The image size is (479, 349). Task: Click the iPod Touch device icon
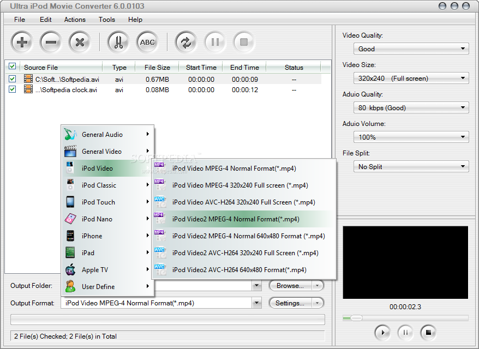pos(70,202)
